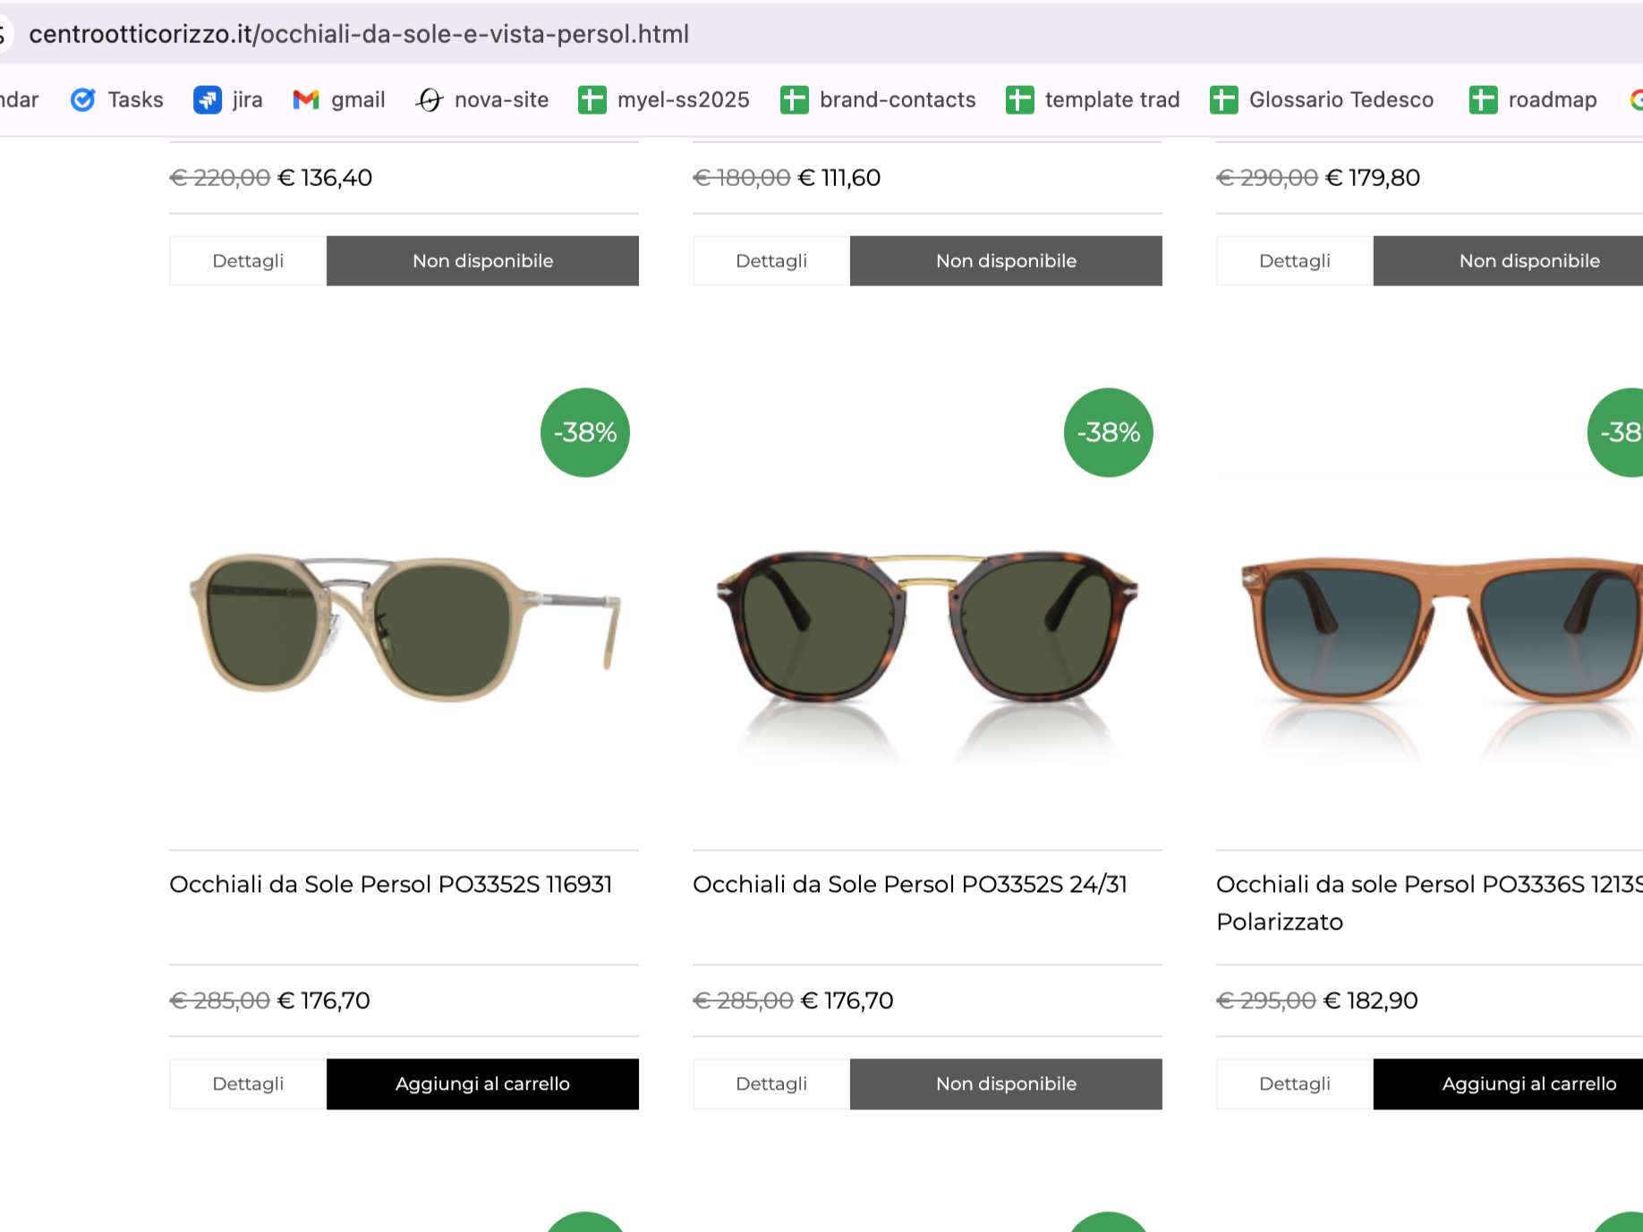Open the gmail bookmark icon

pos(306,99)
